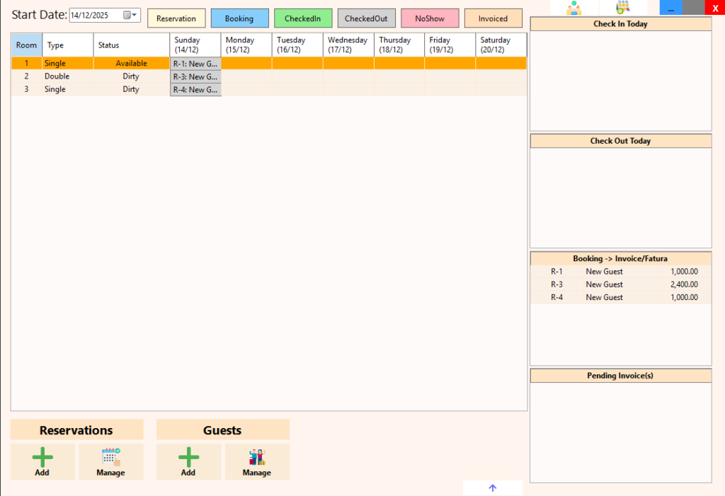Open Manage Reservations calendar icon
The height and width of the screenshot is (496, 725).
click(110, 456)
